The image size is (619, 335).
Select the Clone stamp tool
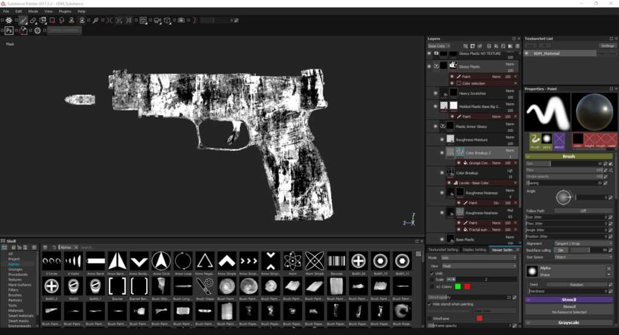[71, 20]
